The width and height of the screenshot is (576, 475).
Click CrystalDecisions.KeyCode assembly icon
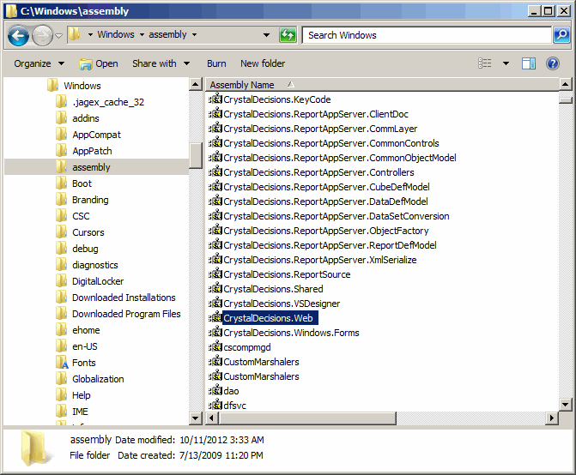[215, 99]
